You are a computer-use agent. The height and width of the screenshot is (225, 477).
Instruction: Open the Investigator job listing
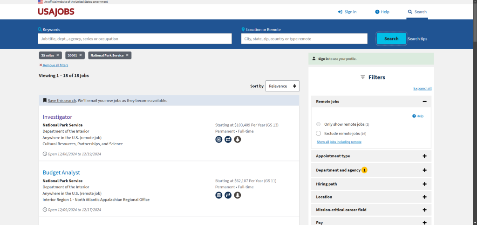tap(57, 117)
